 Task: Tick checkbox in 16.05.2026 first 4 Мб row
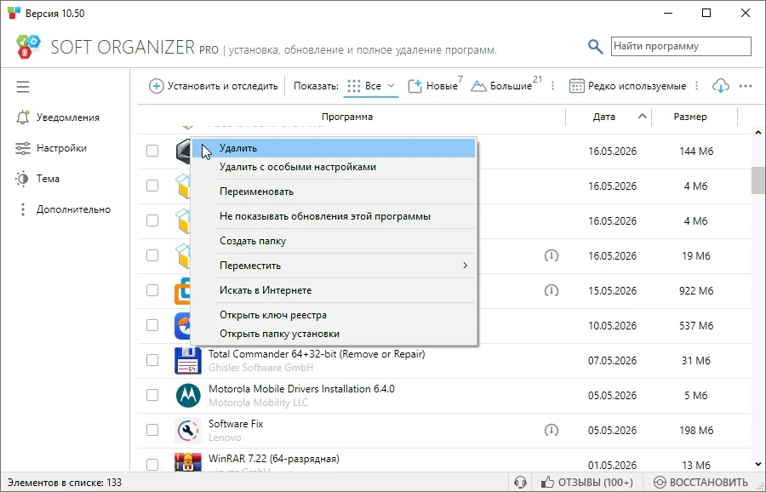[x=152, y=186]
